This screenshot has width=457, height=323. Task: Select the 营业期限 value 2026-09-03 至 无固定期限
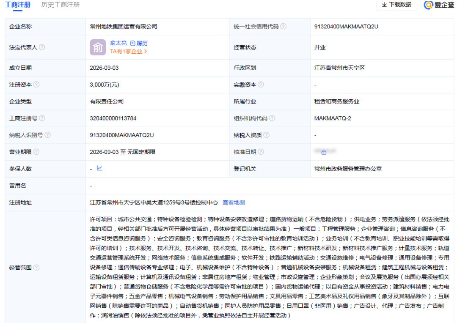click(x=122, y=152)
